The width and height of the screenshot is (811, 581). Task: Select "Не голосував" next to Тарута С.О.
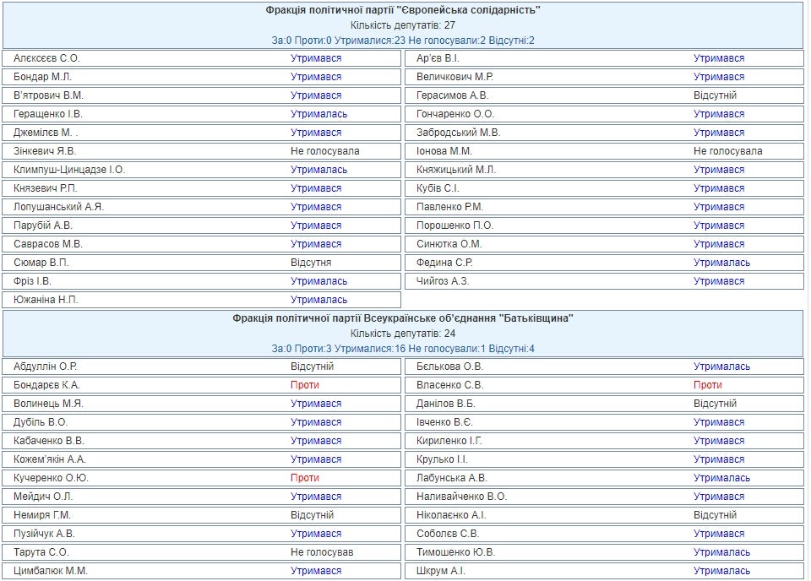click(322, 552)
